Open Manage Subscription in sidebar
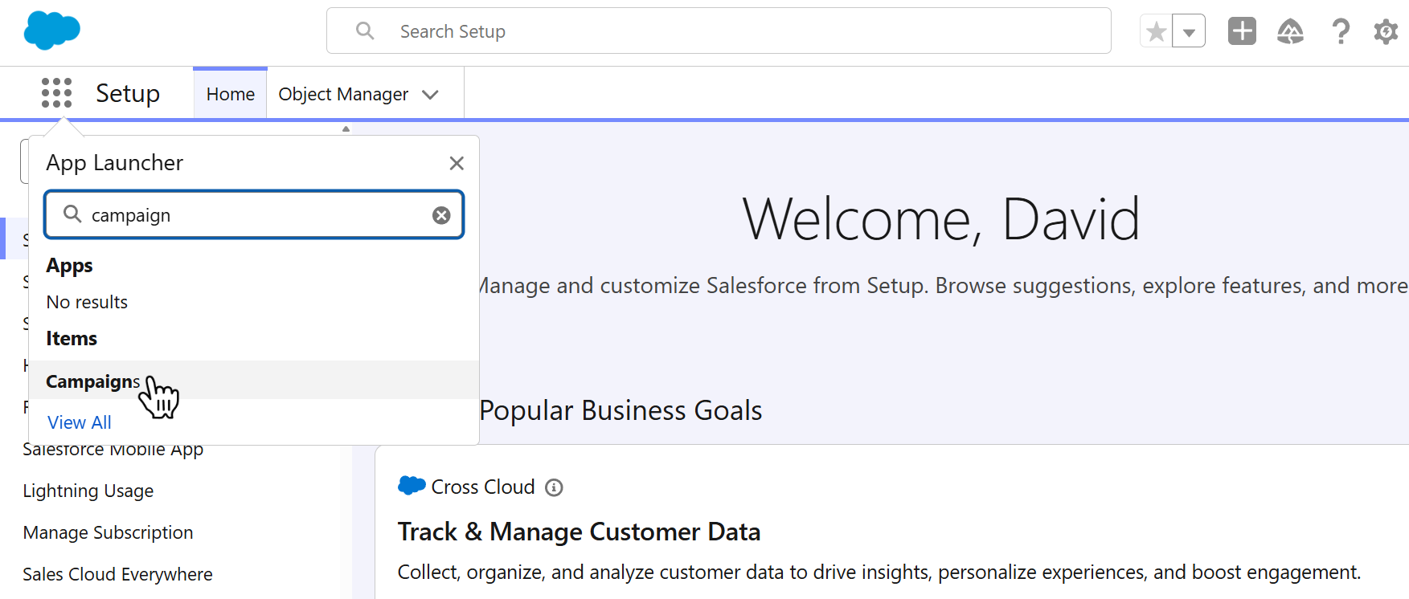1409x599 pixels. [109, 532]
